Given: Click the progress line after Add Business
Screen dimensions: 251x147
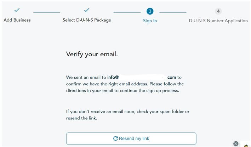Looking at the screenshot, I should pyautogui.click(x=46, y=12).
